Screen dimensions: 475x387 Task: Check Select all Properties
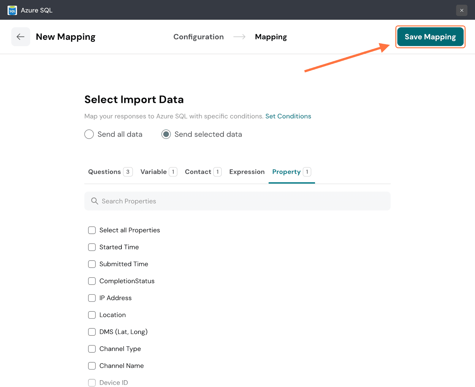click(92, 230)
